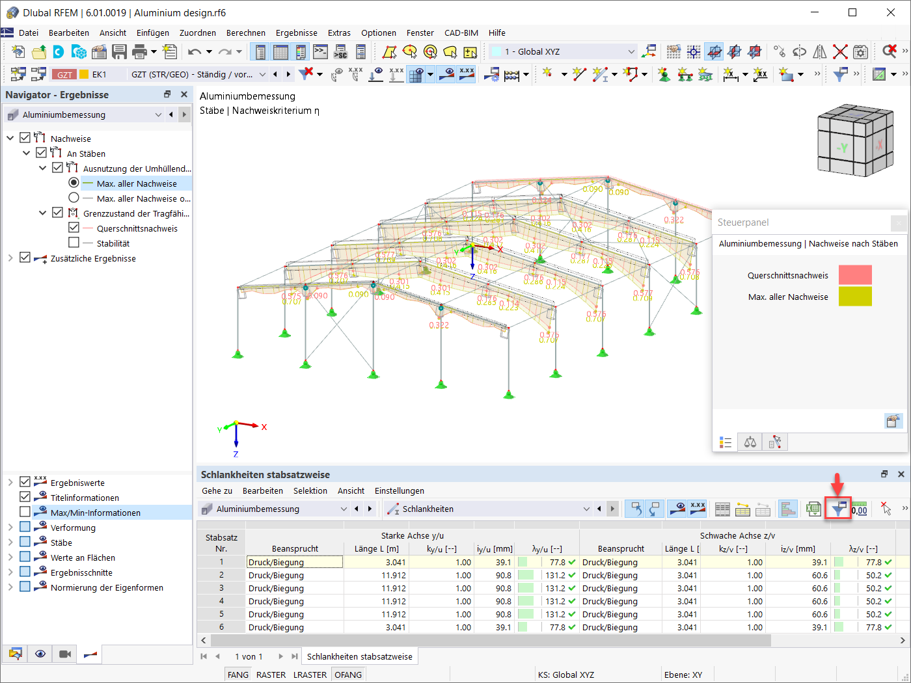This screenshot has width=911, height=683.
Task: Click the EK1 yellow color swatch
Action: tap(84, 74)
